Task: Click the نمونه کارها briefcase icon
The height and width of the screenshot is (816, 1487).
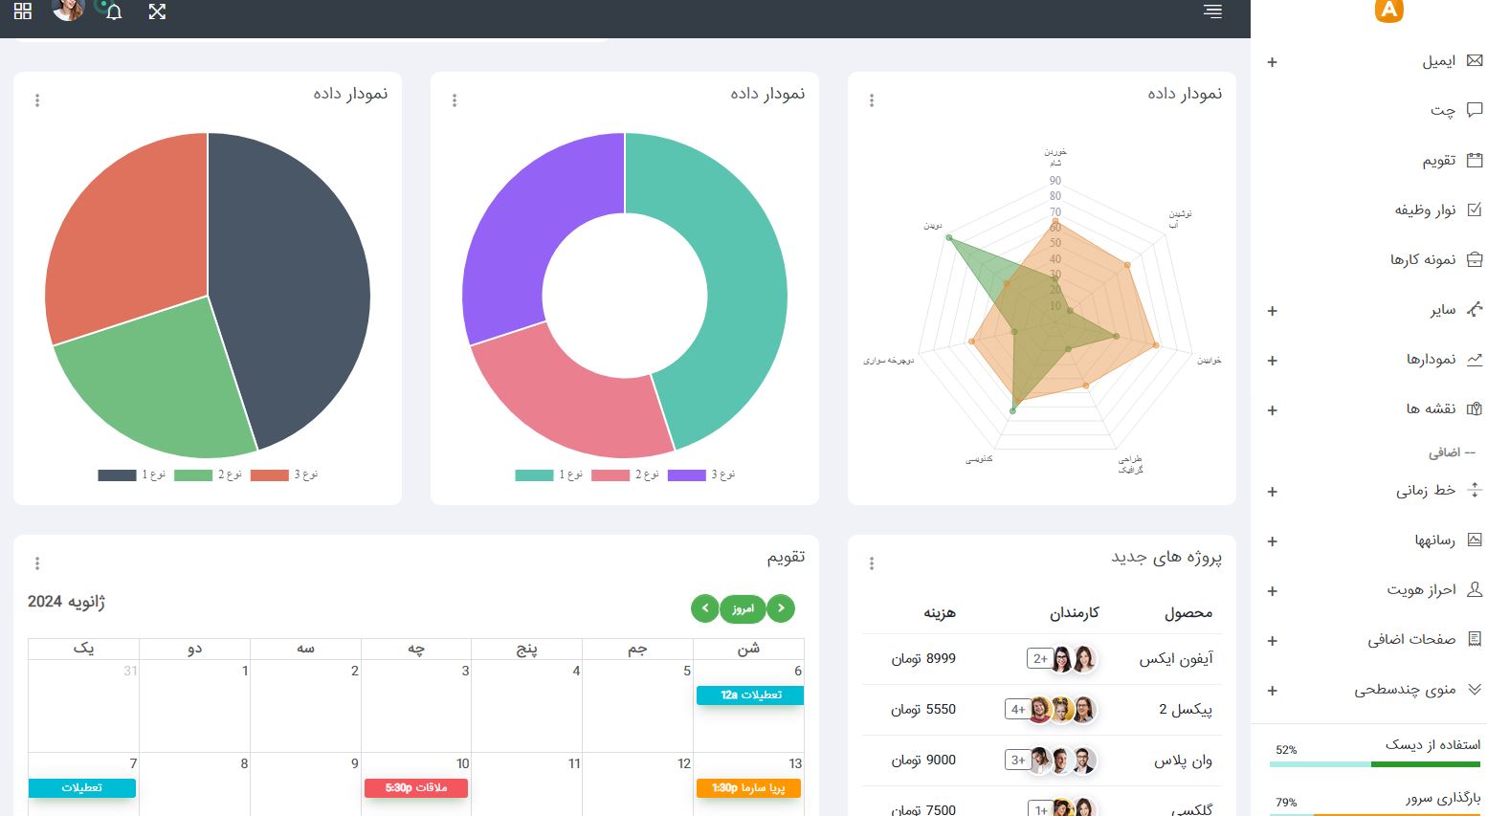Action: point(1475,259)
